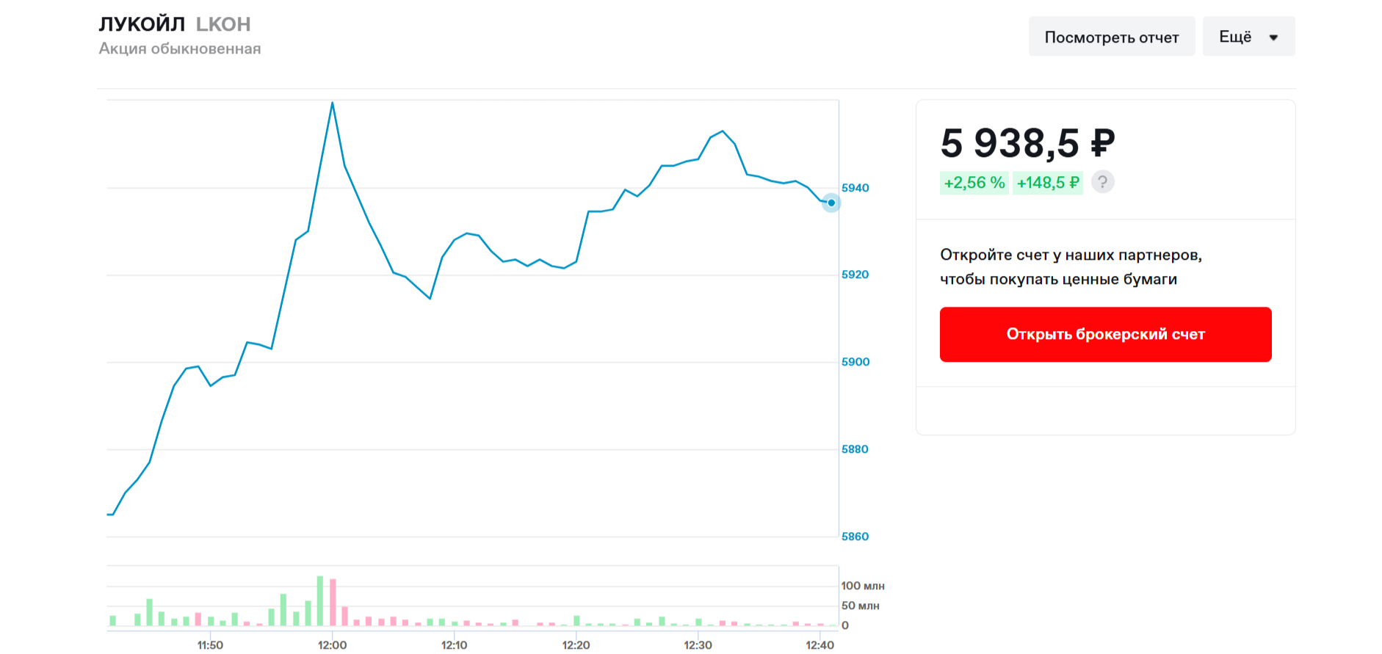Click the current price dot on the chart
The image size is (1382, 654).
point(831,203)
